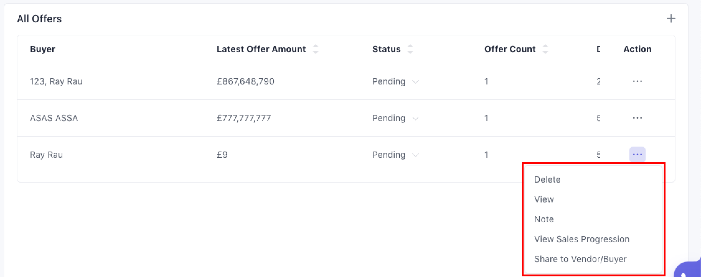This screenshot has height=277, width=701.
Task: Open action menu for 123, Ray Rau
Action: 637,81
